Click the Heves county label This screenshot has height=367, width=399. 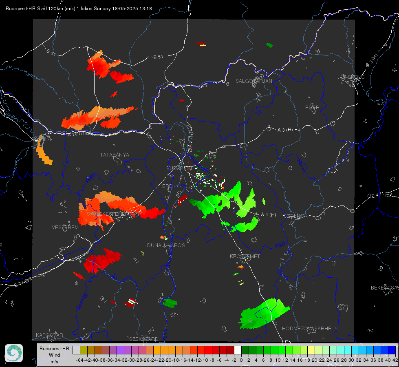[302, 165]
